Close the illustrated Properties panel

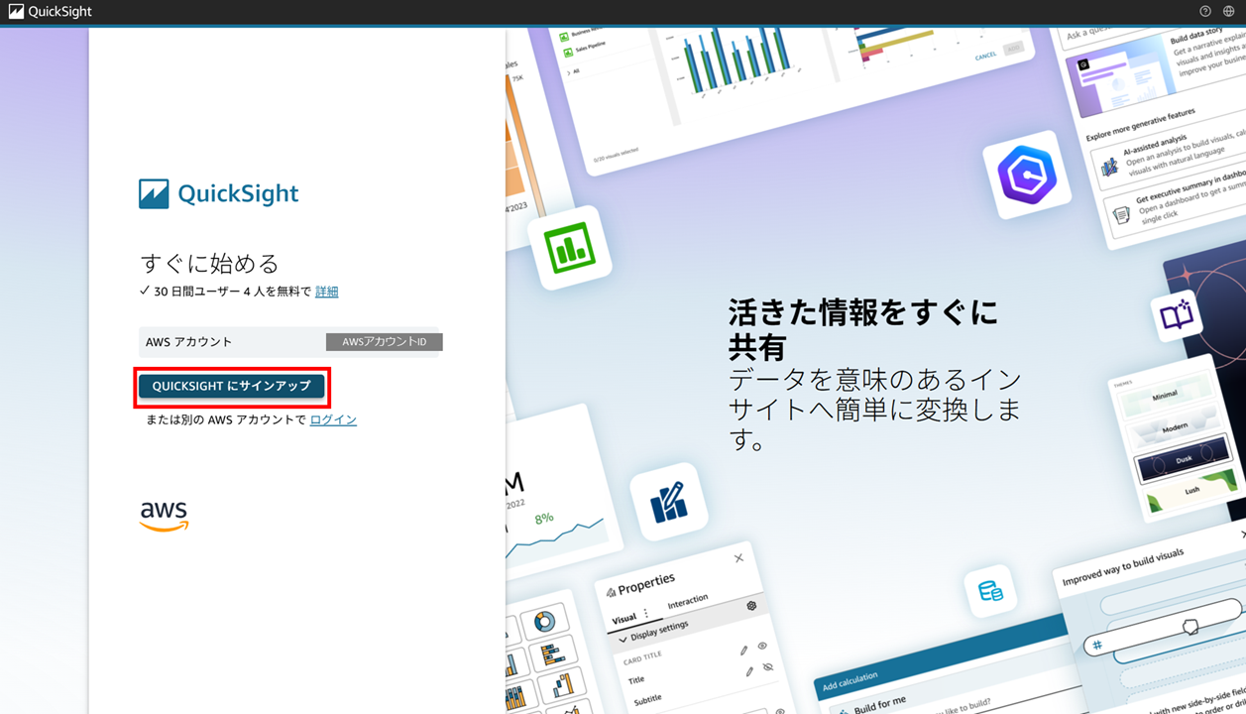738,558
